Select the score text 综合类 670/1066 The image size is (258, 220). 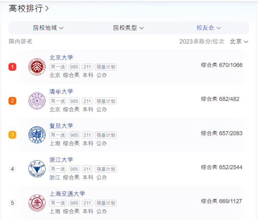click(x=222, y=65)
